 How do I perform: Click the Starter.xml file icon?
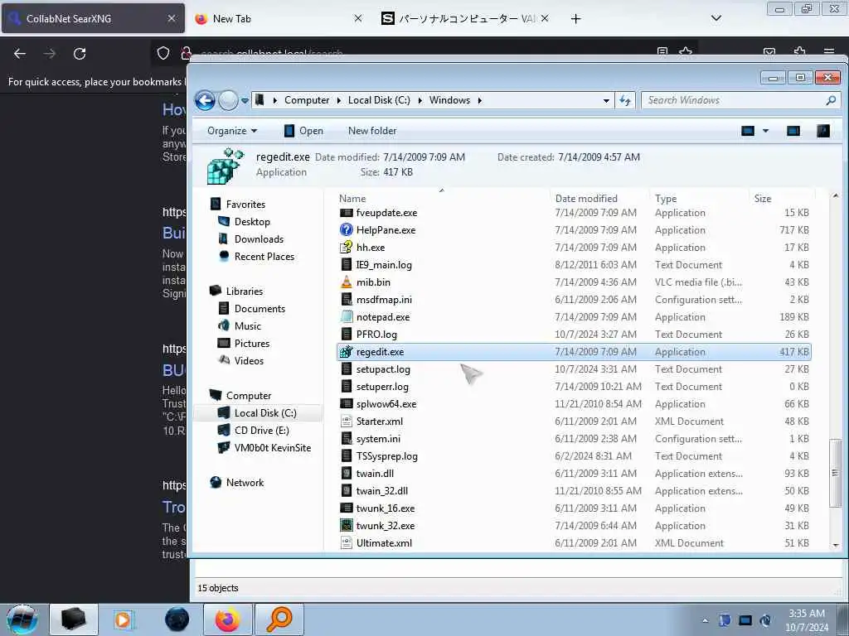[346, 422]
